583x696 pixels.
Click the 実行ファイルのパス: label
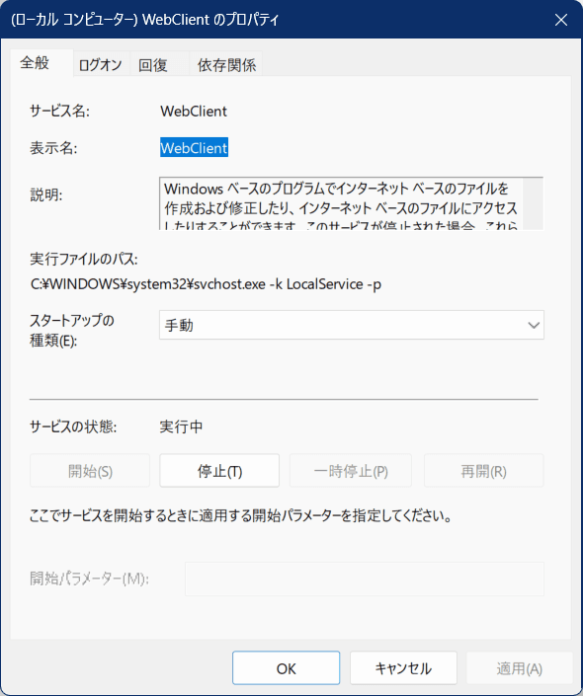pyautogui.click(x=84, y=259)
